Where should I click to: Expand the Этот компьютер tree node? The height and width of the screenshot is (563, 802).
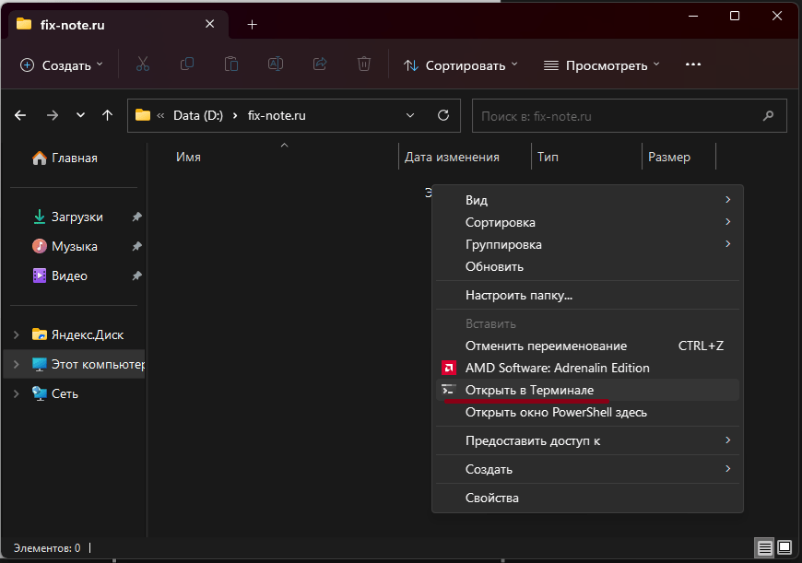coord(17,365)
